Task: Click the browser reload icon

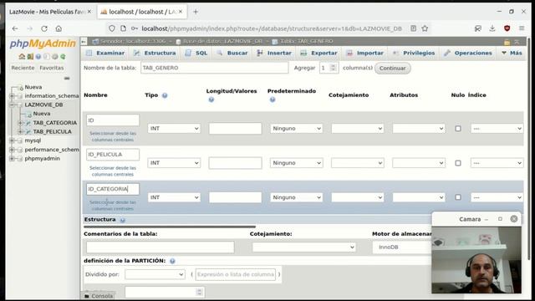Action: 44,28
